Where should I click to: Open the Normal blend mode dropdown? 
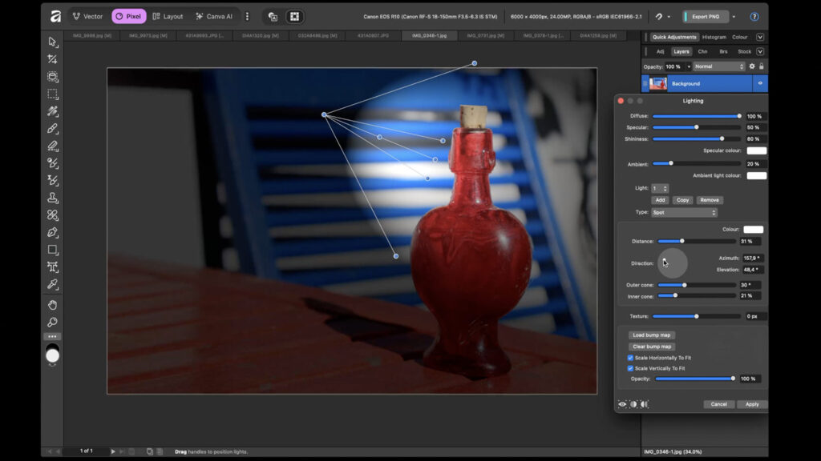click(x=719, y=66)
